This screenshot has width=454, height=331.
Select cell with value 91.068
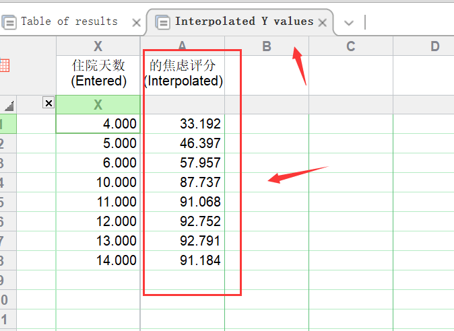[183, 202]
